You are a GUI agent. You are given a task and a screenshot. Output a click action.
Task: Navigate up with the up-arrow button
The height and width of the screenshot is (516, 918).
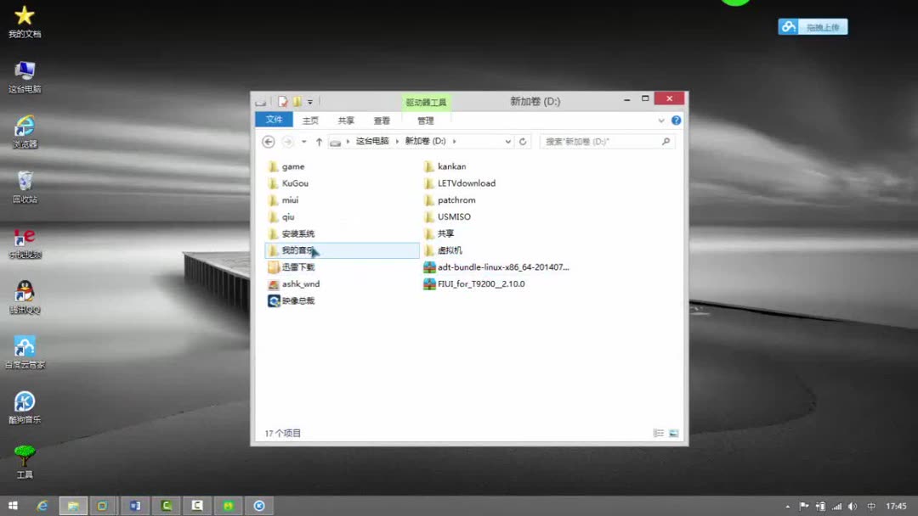(x=319, y=141)
